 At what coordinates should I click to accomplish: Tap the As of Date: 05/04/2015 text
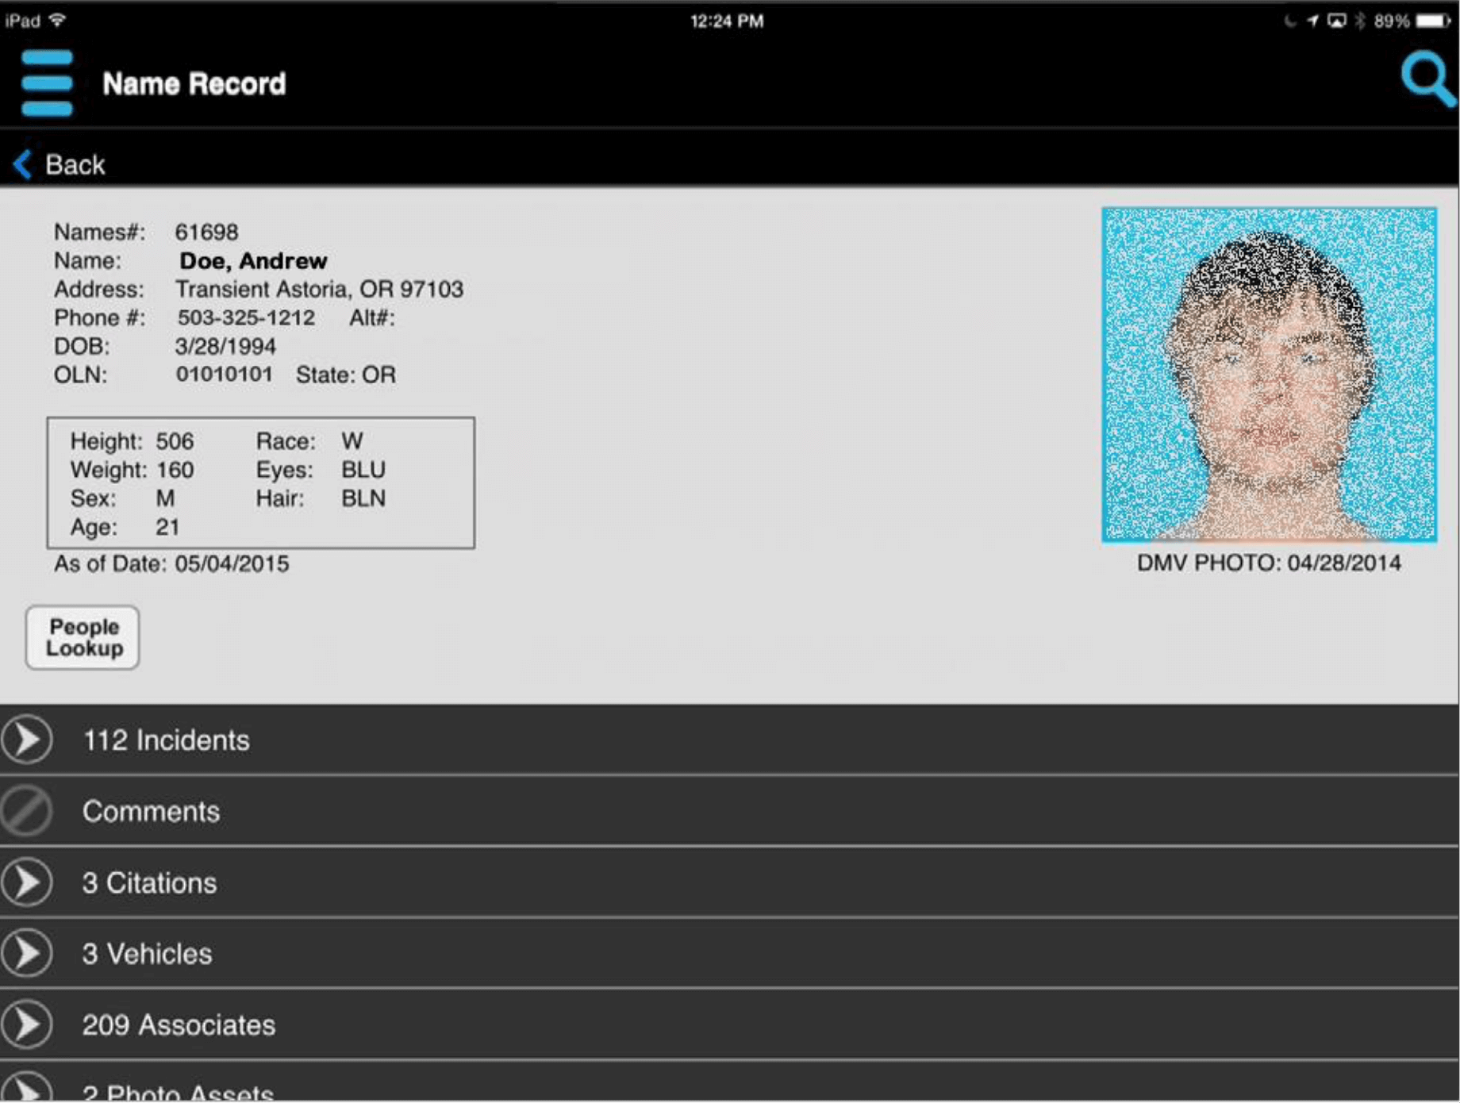171,563
